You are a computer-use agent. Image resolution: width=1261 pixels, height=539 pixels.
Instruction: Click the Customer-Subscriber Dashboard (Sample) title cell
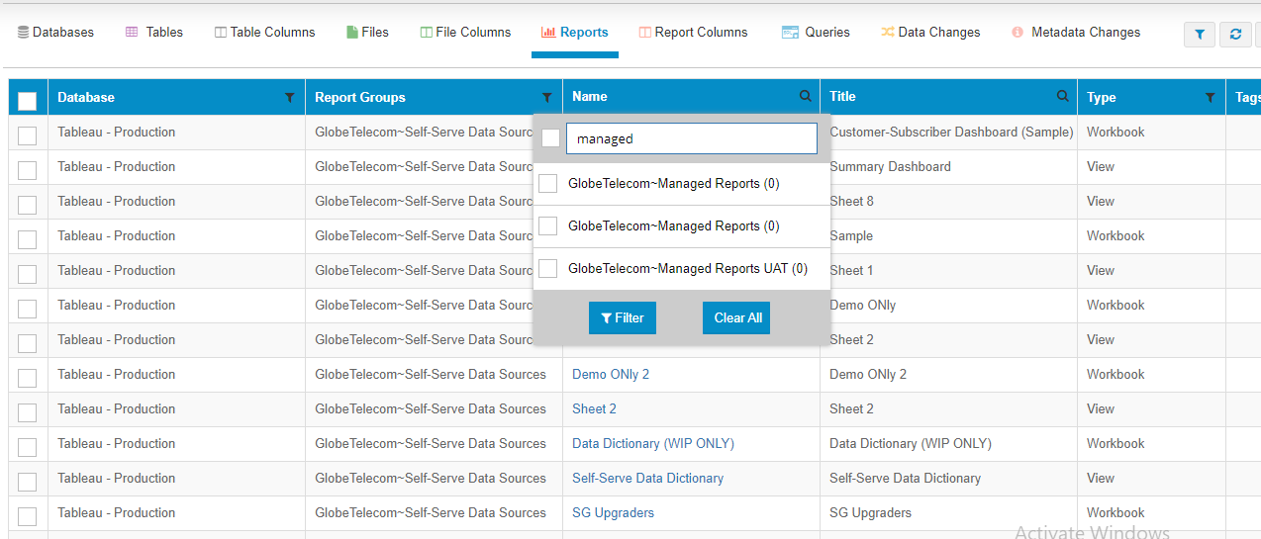[951, 132]
